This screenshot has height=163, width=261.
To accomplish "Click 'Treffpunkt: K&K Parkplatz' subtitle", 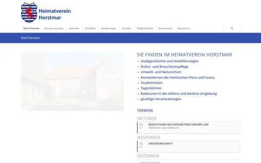I will pyautogui.click(x=164, y=128).
